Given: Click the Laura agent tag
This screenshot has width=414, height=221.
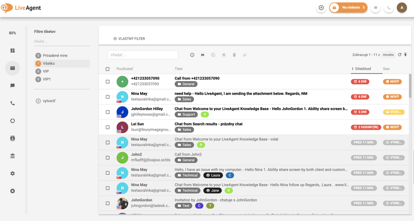Looking at the screenshot, I should click(x=213, y=175).
